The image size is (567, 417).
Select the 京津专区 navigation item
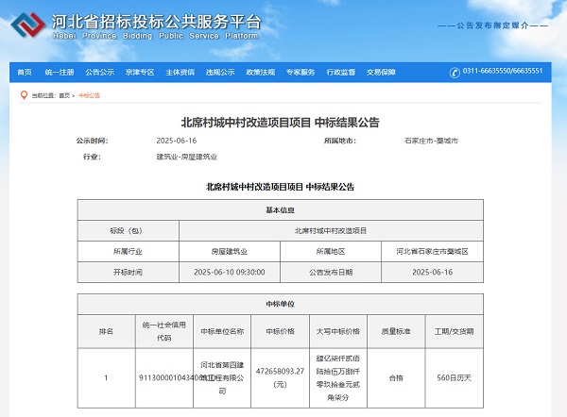[140, 72]
